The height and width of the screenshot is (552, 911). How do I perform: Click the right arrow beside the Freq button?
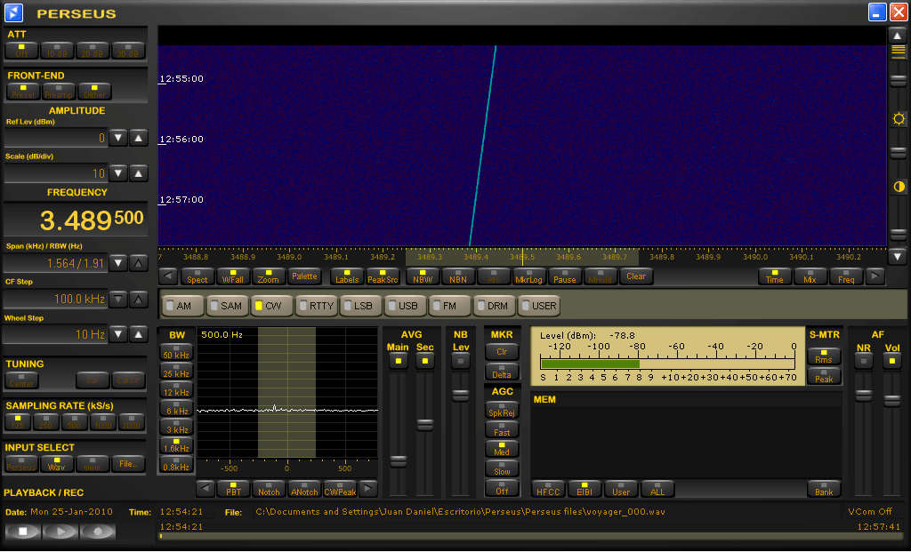[x=875, y=276]
